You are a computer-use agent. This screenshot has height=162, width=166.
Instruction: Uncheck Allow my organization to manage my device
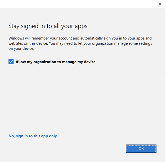tap(11, 62)
